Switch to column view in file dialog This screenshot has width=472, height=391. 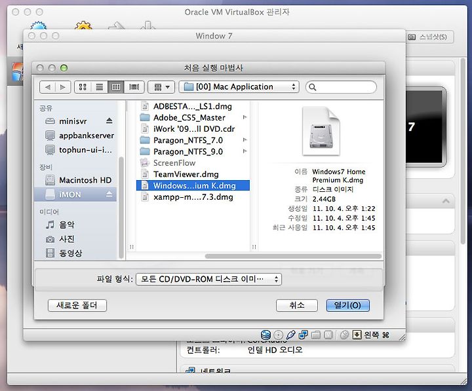pos(116,87)
